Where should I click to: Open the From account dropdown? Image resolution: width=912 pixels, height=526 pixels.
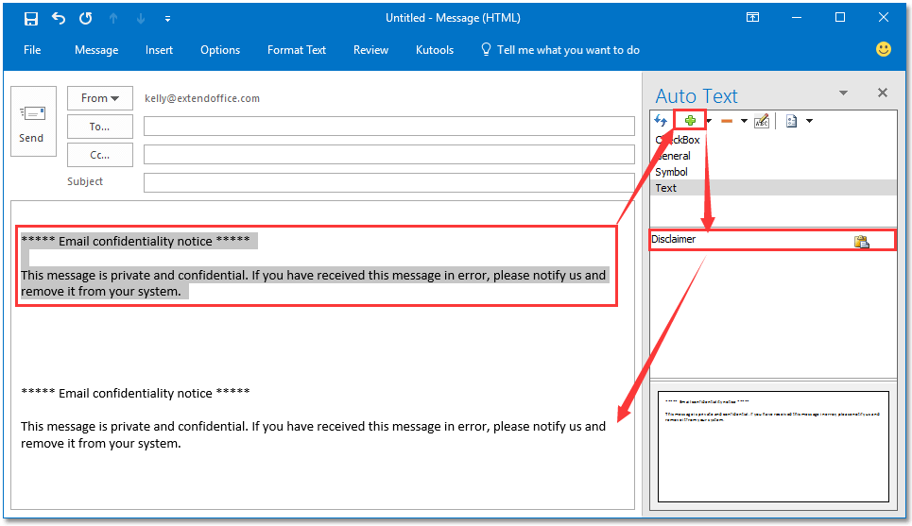99,98
